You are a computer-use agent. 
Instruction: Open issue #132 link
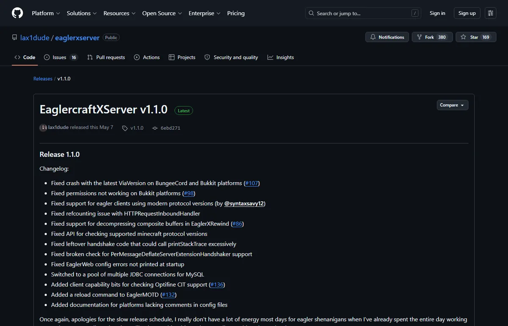point(168,295)
